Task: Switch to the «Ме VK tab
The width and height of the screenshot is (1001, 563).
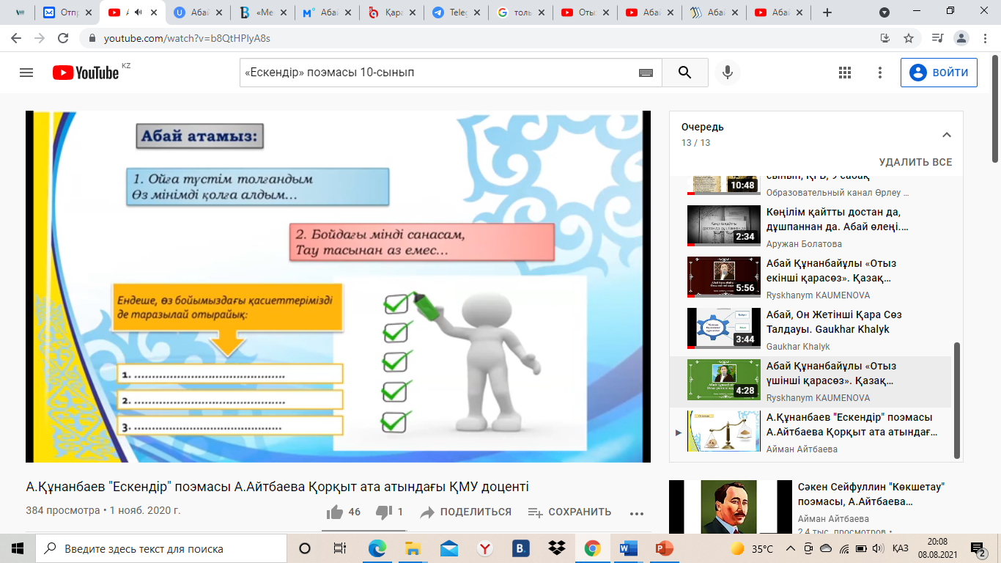Action: [262, 12]
